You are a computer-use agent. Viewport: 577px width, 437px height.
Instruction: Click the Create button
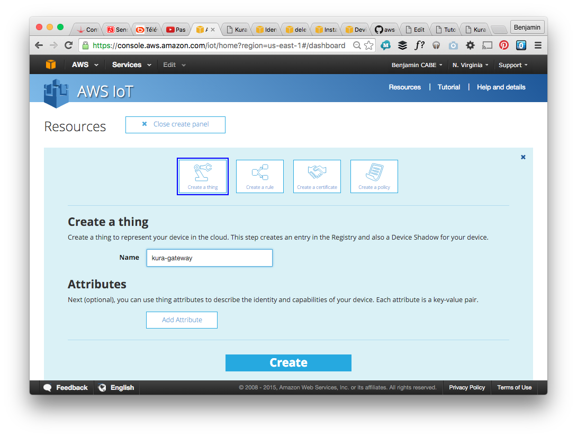coord(288,363)
